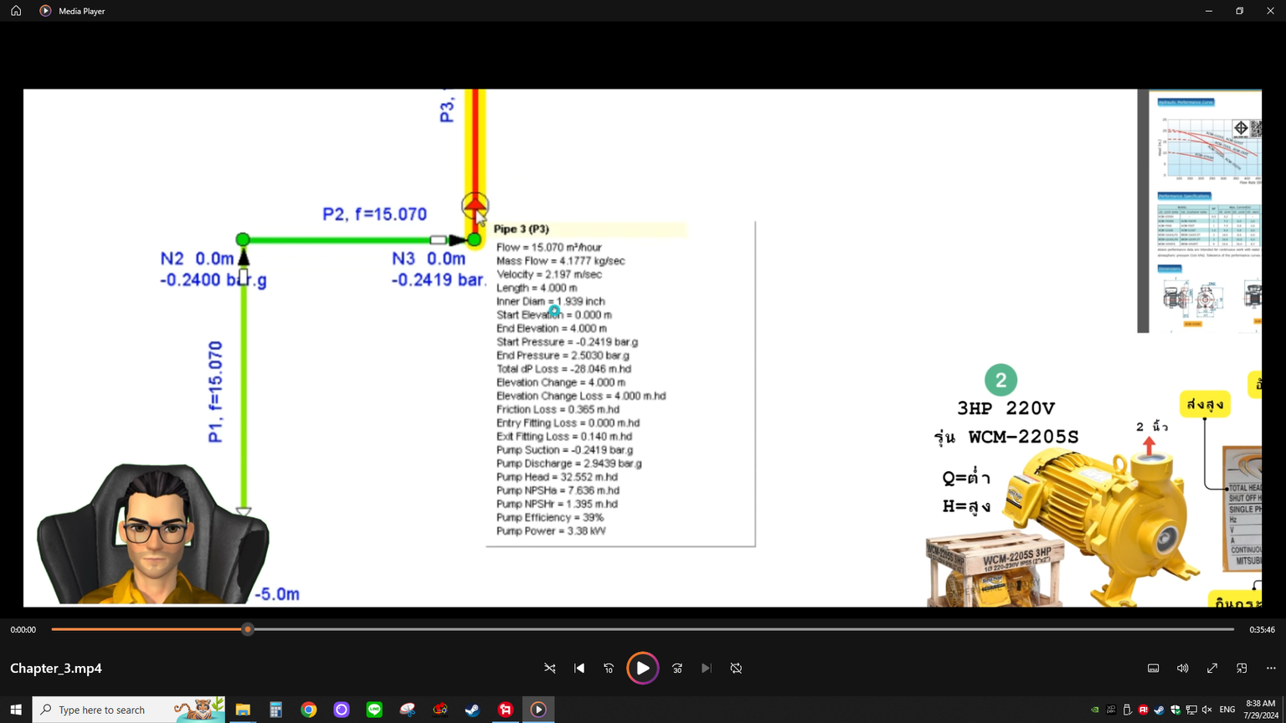Toggle shuffle mode

click(550, 669)
